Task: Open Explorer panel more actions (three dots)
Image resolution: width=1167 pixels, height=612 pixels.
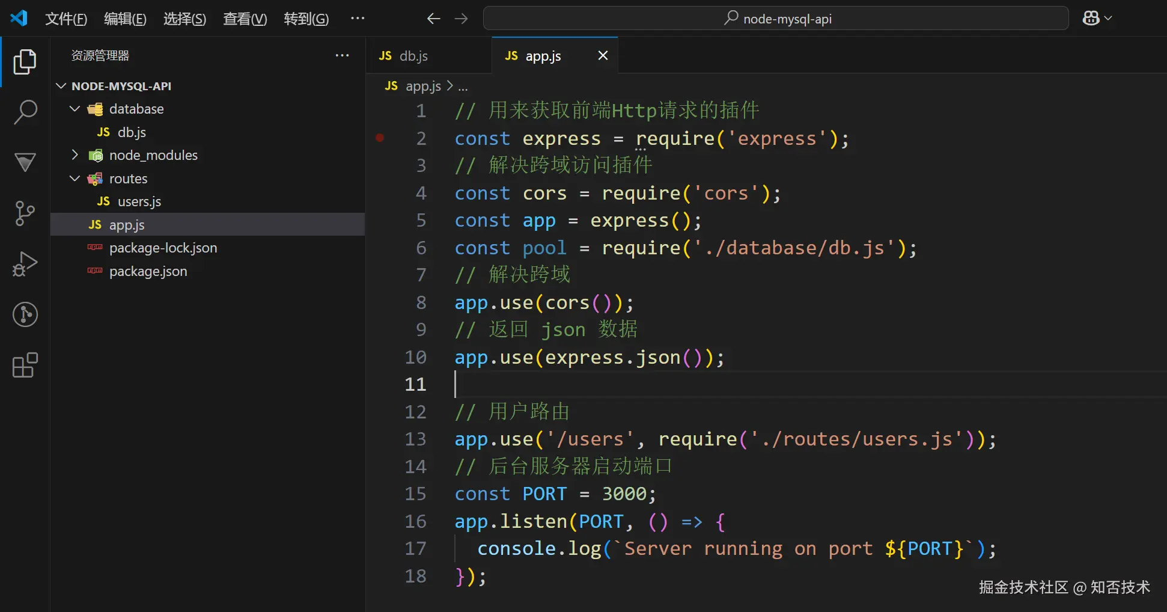Action: 342,55
